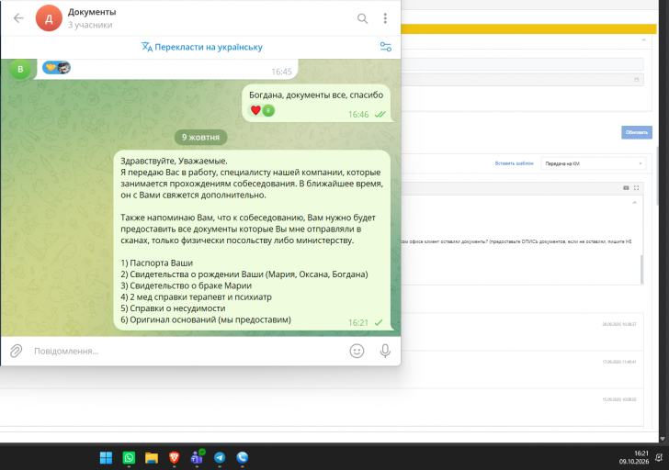Search within the Документы chat

(362, 18)
